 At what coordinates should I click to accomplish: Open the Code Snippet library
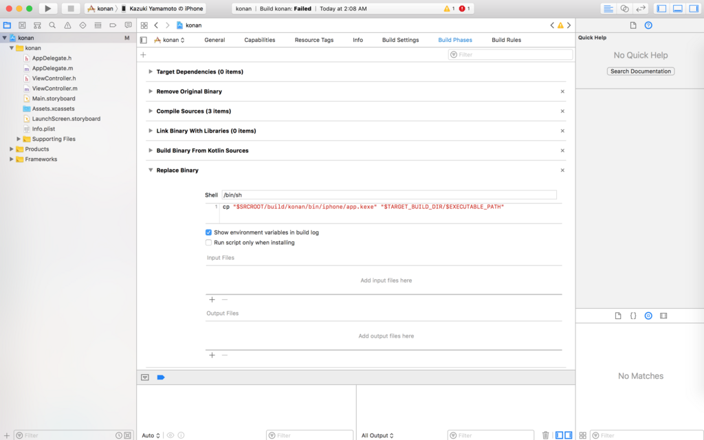pos(633,316)
